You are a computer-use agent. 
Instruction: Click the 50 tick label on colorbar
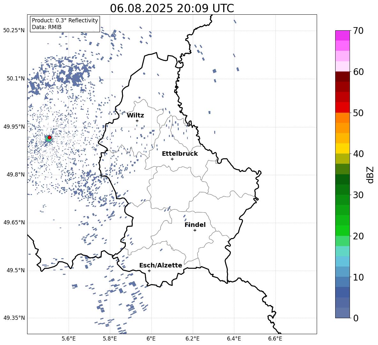358,113
